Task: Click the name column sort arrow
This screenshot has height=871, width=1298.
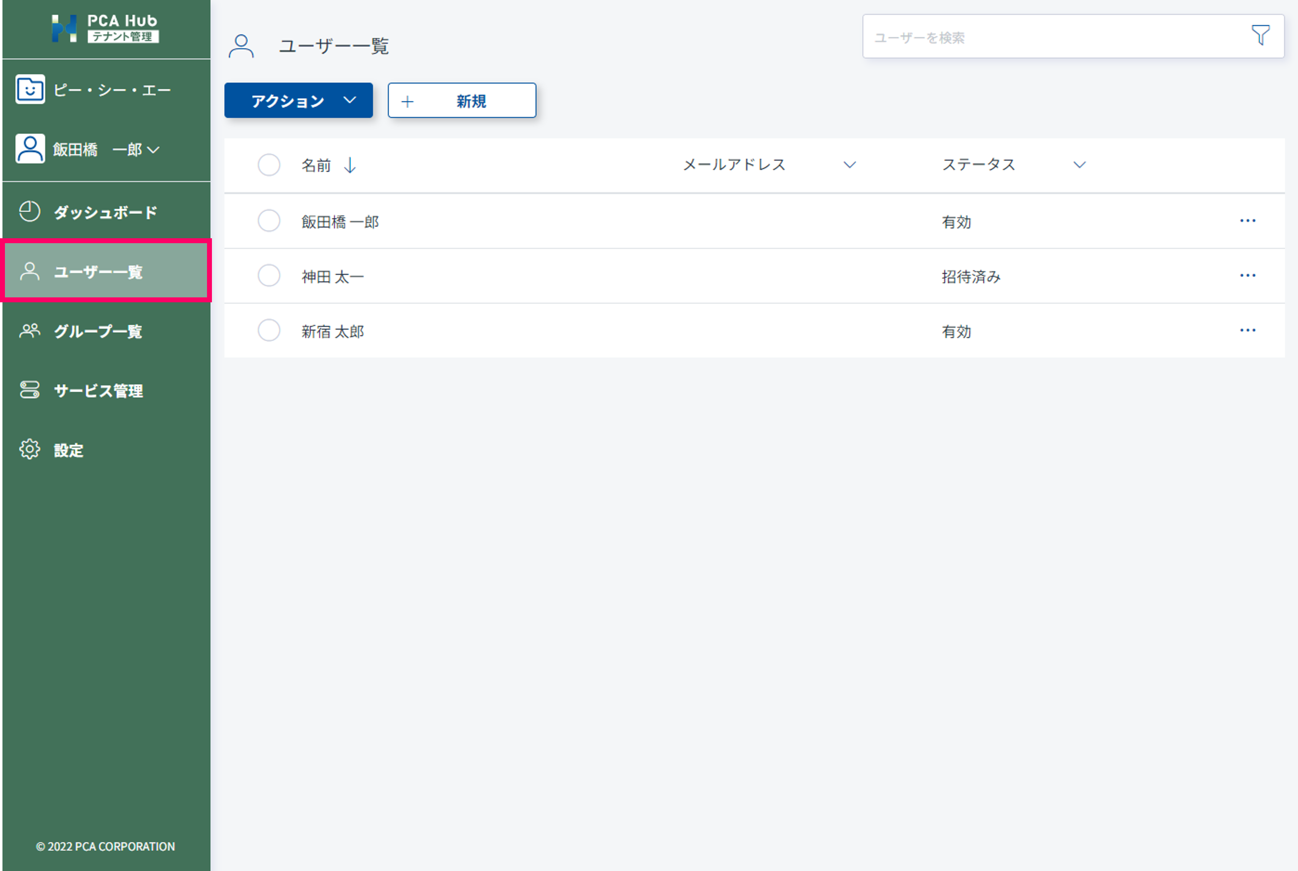Action: click(350, 165)
